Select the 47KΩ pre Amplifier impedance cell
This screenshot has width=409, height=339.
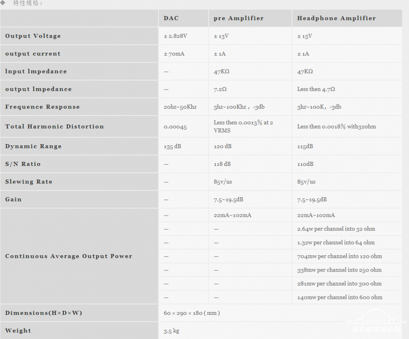[x=250, y=71]
